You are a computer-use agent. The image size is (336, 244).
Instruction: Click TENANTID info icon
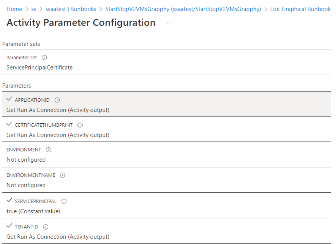pos(46,227)
